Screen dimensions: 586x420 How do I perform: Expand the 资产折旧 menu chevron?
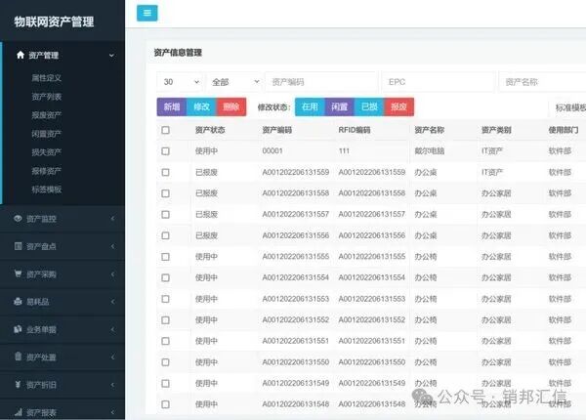112,385
